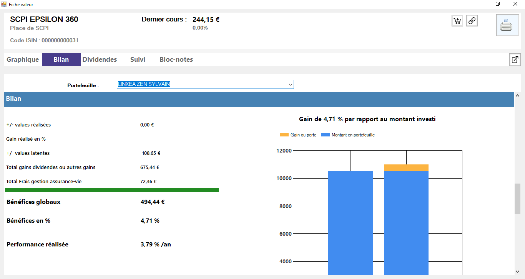The image size is (525, 279).
Task: Minimize the Fiche valeur window
Action: pos(480,4)
